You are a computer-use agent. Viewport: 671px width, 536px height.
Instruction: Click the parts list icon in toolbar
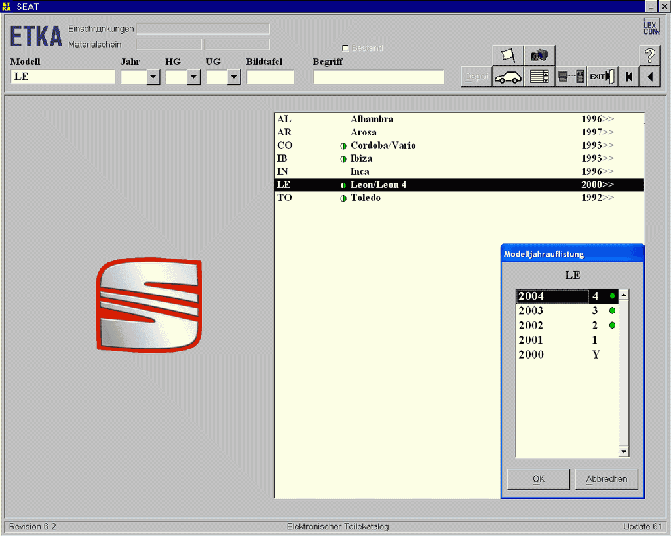click(x=539, y=77)
